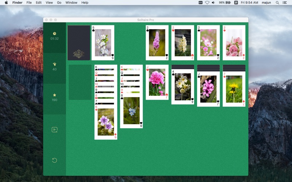
Task: Click the replay video icon in sidebar
Action: tap(54, 130)
